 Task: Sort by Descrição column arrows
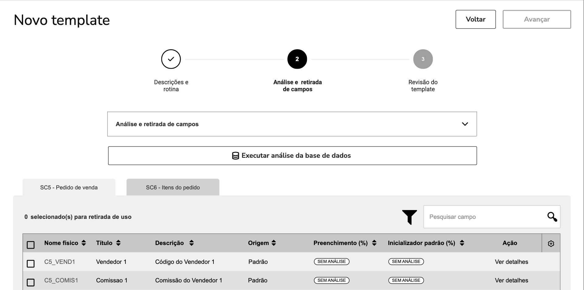pos(191,243)
